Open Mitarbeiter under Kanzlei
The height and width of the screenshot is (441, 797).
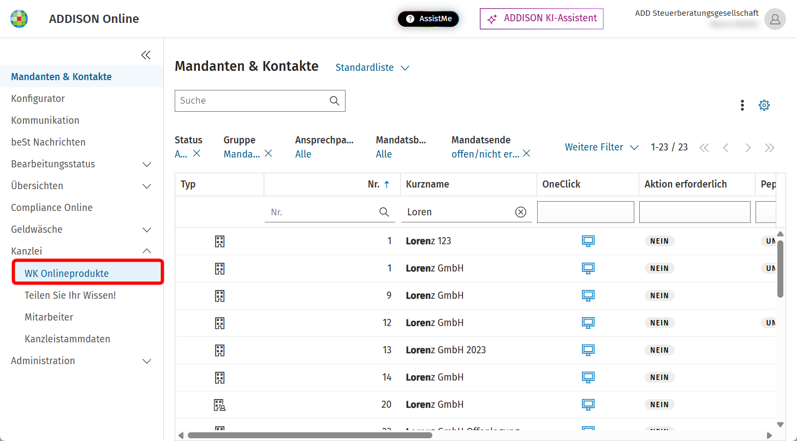click(49, 317)
